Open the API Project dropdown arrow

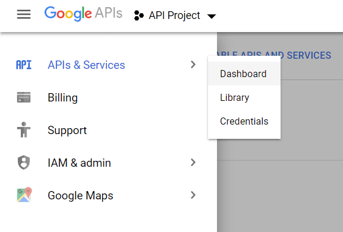tap(212, 16)
